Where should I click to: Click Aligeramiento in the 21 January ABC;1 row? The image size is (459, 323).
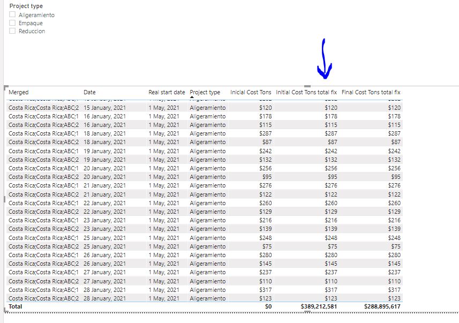coord(208,185)
